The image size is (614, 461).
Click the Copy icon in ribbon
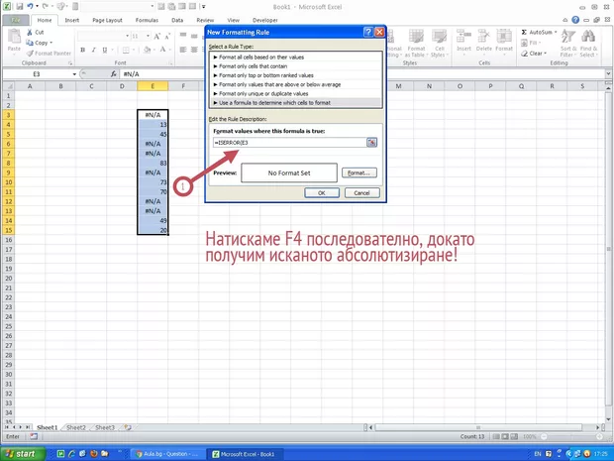point(30,43)
